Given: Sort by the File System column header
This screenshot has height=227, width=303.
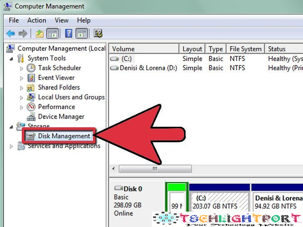Looking at the screenshot, I should 246,49.
